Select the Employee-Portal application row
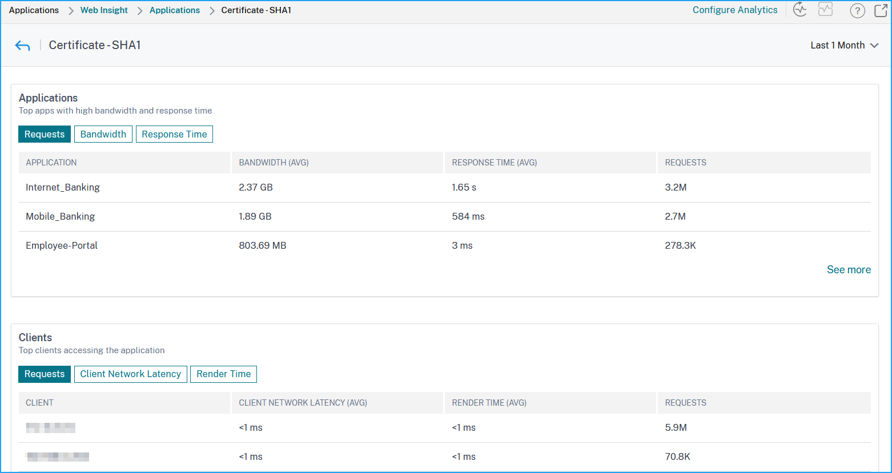 [445, 246]
